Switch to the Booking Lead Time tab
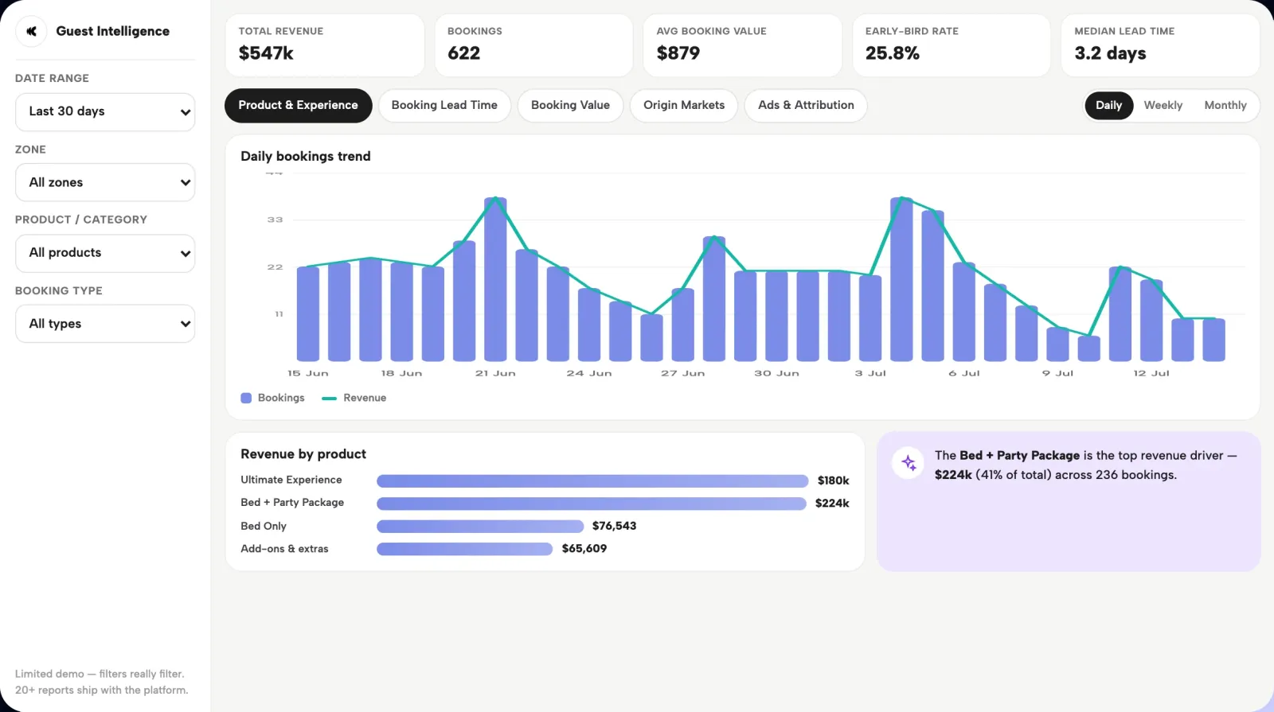1274x712 pixels. [444, 105]
